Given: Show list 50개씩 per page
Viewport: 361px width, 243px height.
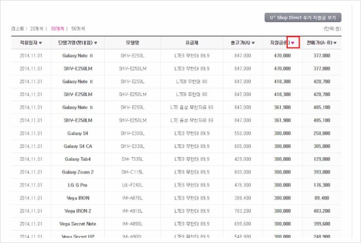Looking at the screenshot, I should (x=78, y=28).
